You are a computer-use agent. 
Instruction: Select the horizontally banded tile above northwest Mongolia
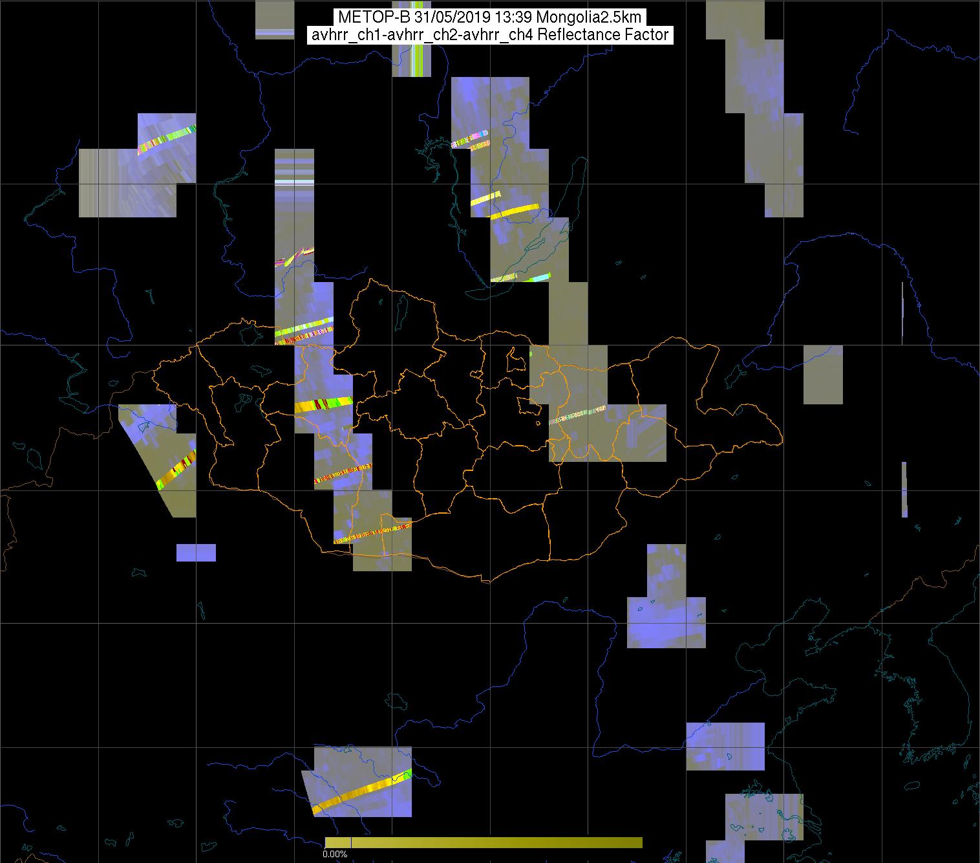tap(294, 168)
